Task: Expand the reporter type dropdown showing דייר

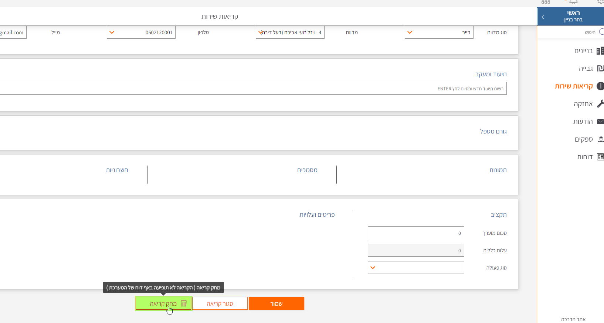Action: (x=410, y=32)
